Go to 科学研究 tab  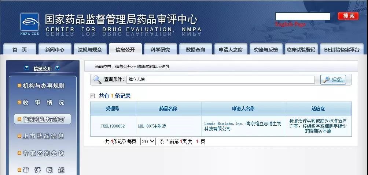[x=160, y=49]
